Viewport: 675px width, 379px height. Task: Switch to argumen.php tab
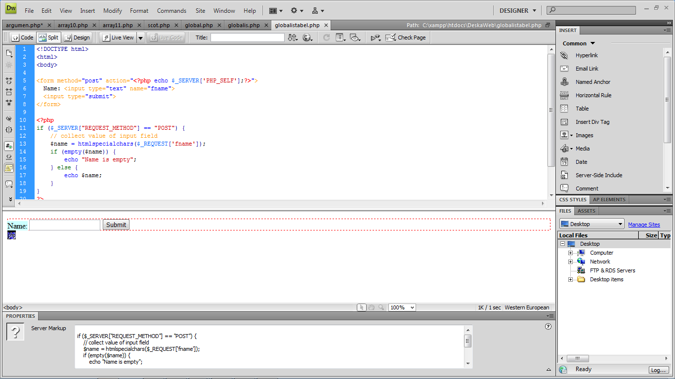coord(24,25)
